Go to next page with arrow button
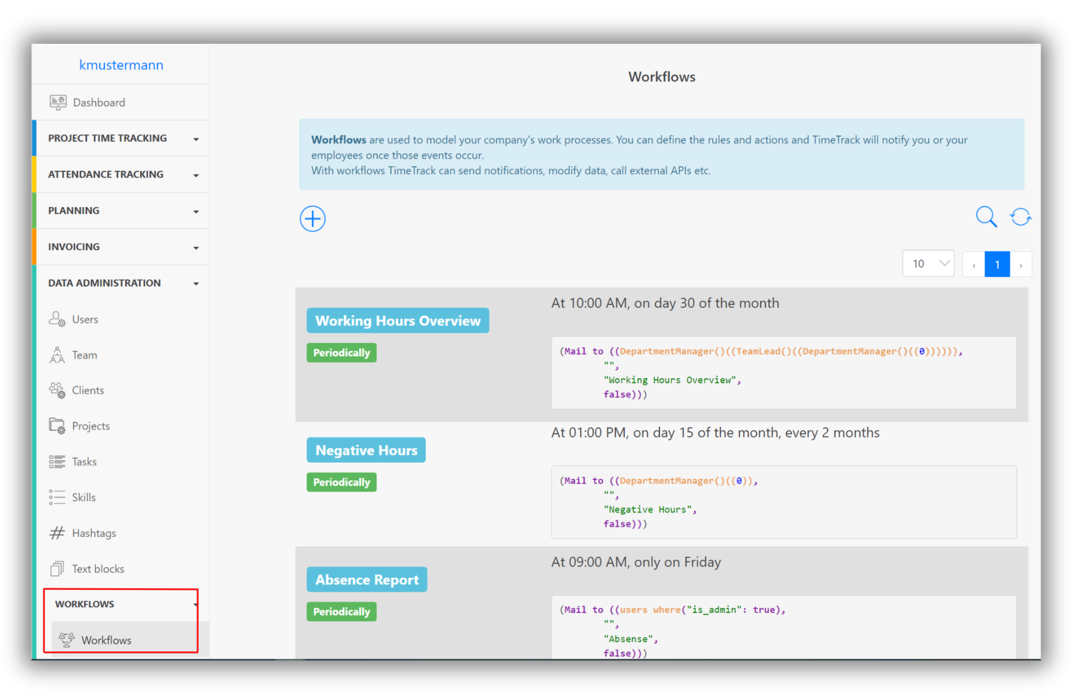This screenshot has width=1072, height=700. pos(1021,264)
